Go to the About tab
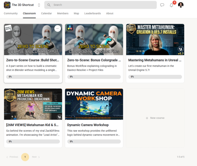 (110, 13)
